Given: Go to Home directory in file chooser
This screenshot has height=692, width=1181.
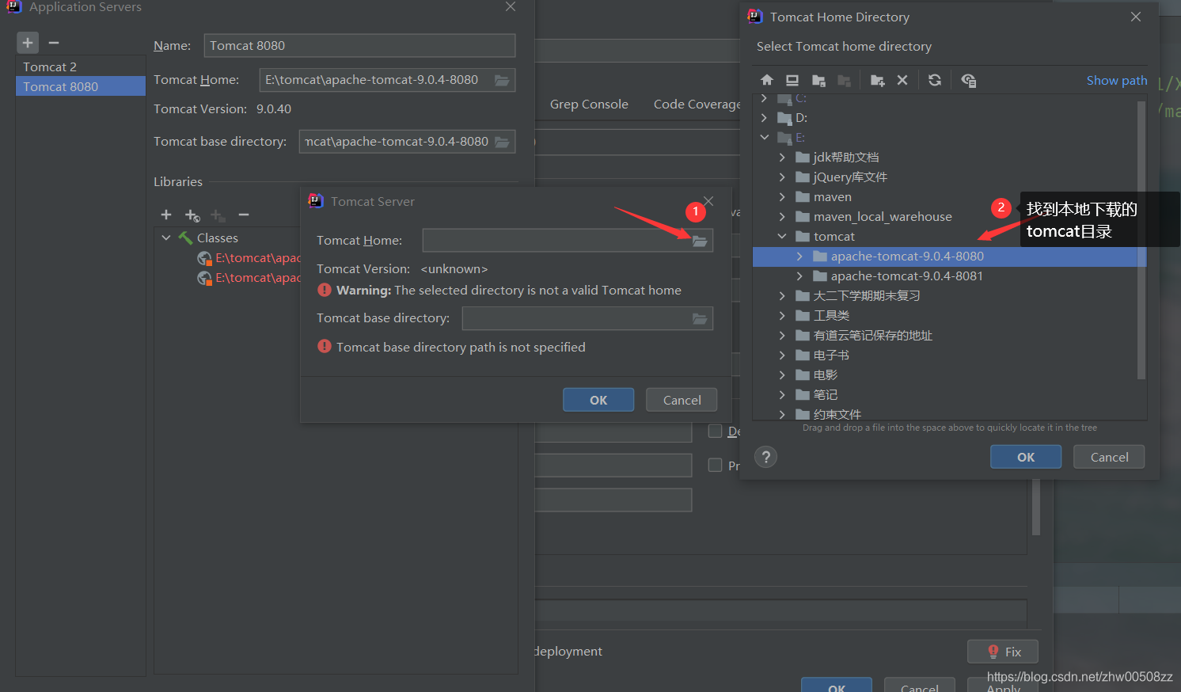Looking at the screenshot, I should coord(766,80).
